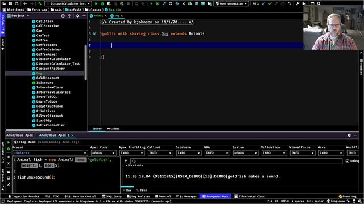Commit changes with green Git checkmark
The image size is (364, 204).
pyautogui.click(x=270, y=3)
